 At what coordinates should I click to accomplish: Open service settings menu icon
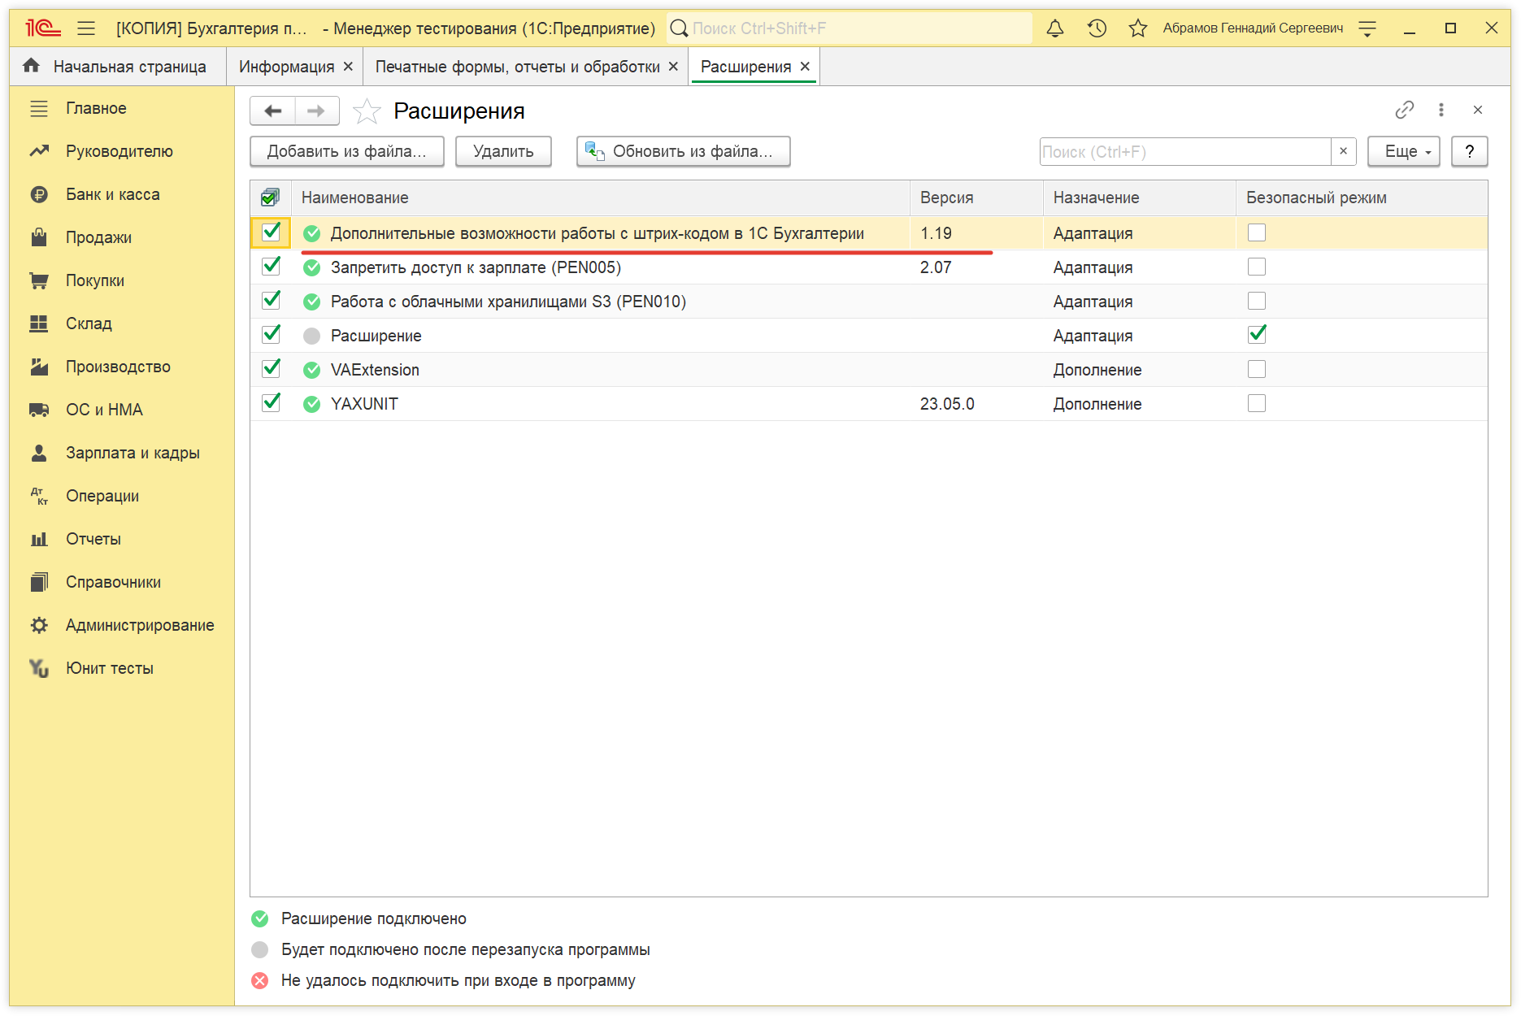(x=1367, y=28)
